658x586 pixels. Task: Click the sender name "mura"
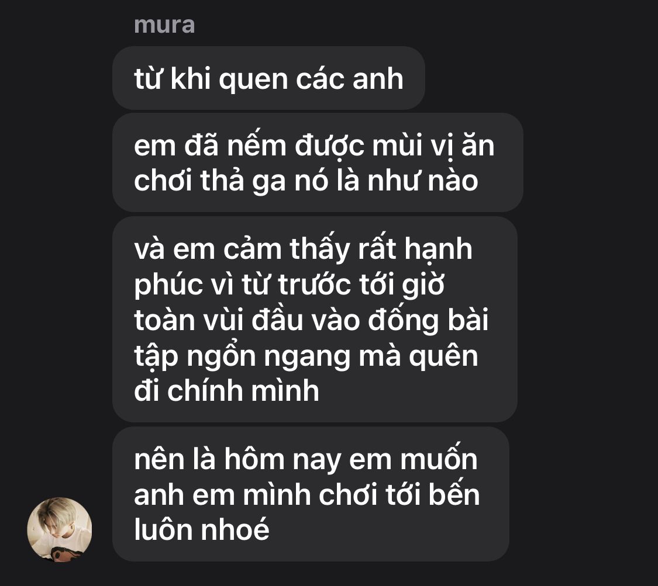click(164, 25)
